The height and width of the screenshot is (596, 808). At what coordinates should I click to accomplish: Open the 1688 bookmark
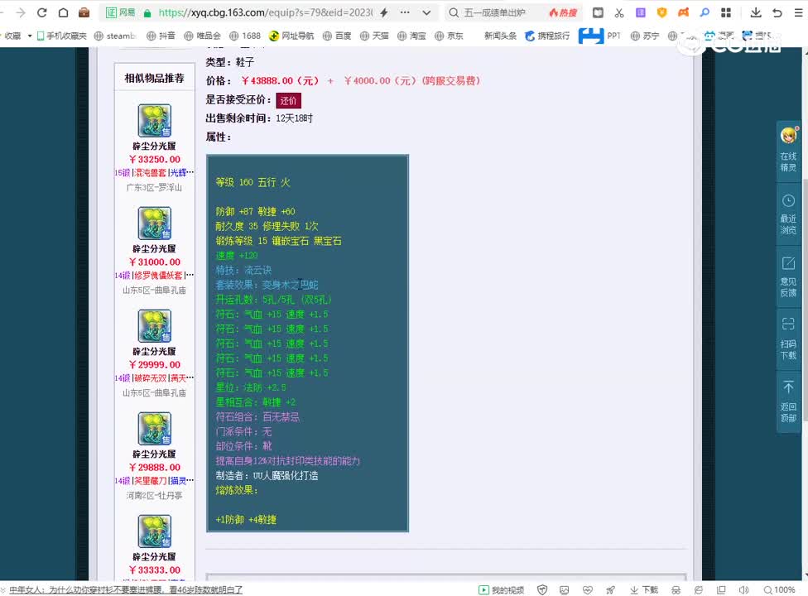245,36
